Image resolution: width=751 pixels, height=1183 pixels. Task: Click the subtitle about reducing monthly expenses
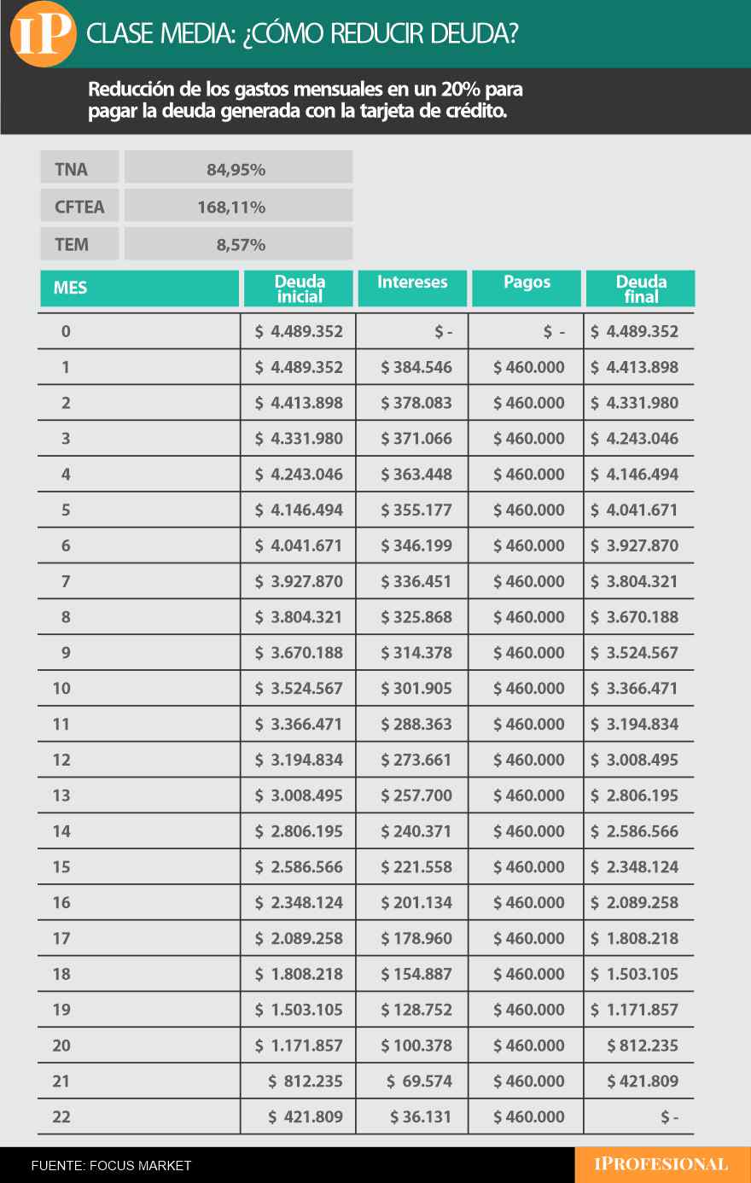click(x=306, y=100)
